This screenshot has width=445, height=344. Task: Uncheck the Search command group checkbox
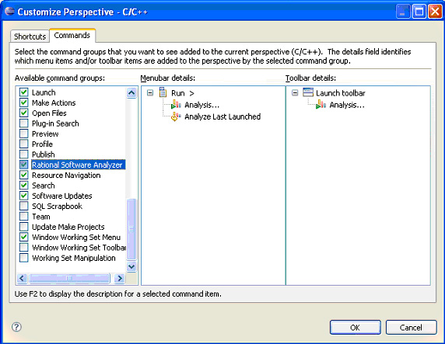(24, 186)
